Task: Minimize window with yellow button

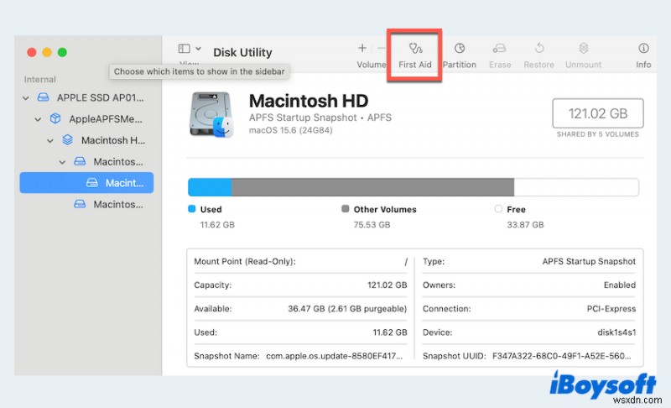Action: coord(47,52)
